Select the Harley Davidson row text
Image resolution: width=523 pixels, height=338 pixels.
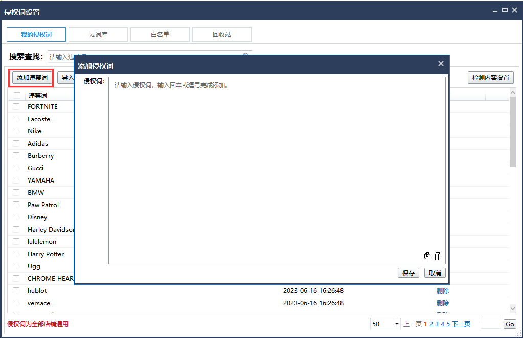51,230
